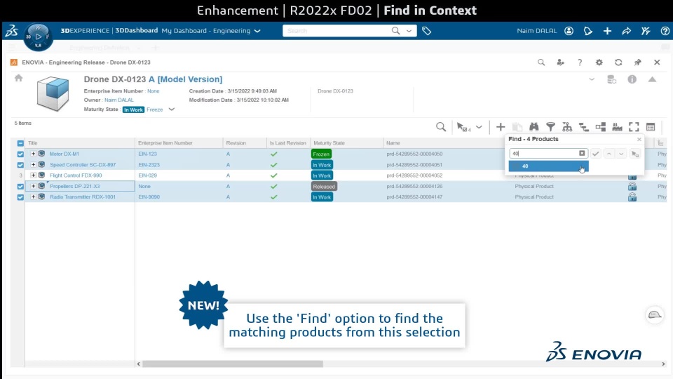
Task: Expand the Radio Transmitter RDX-1001 row
Action: (x=33, y=197)
